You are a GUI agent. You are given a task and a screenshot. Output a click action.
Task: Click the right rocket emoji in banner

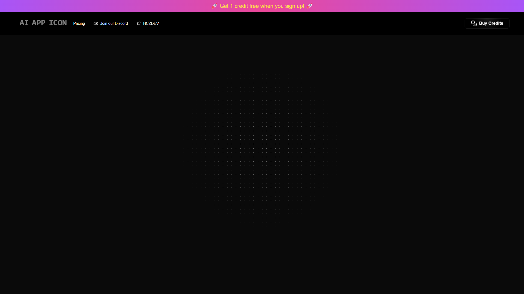[x=309, y=6]
